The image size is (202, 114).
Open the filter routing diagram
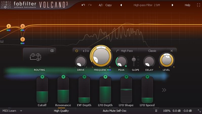(x=35, y=57)
